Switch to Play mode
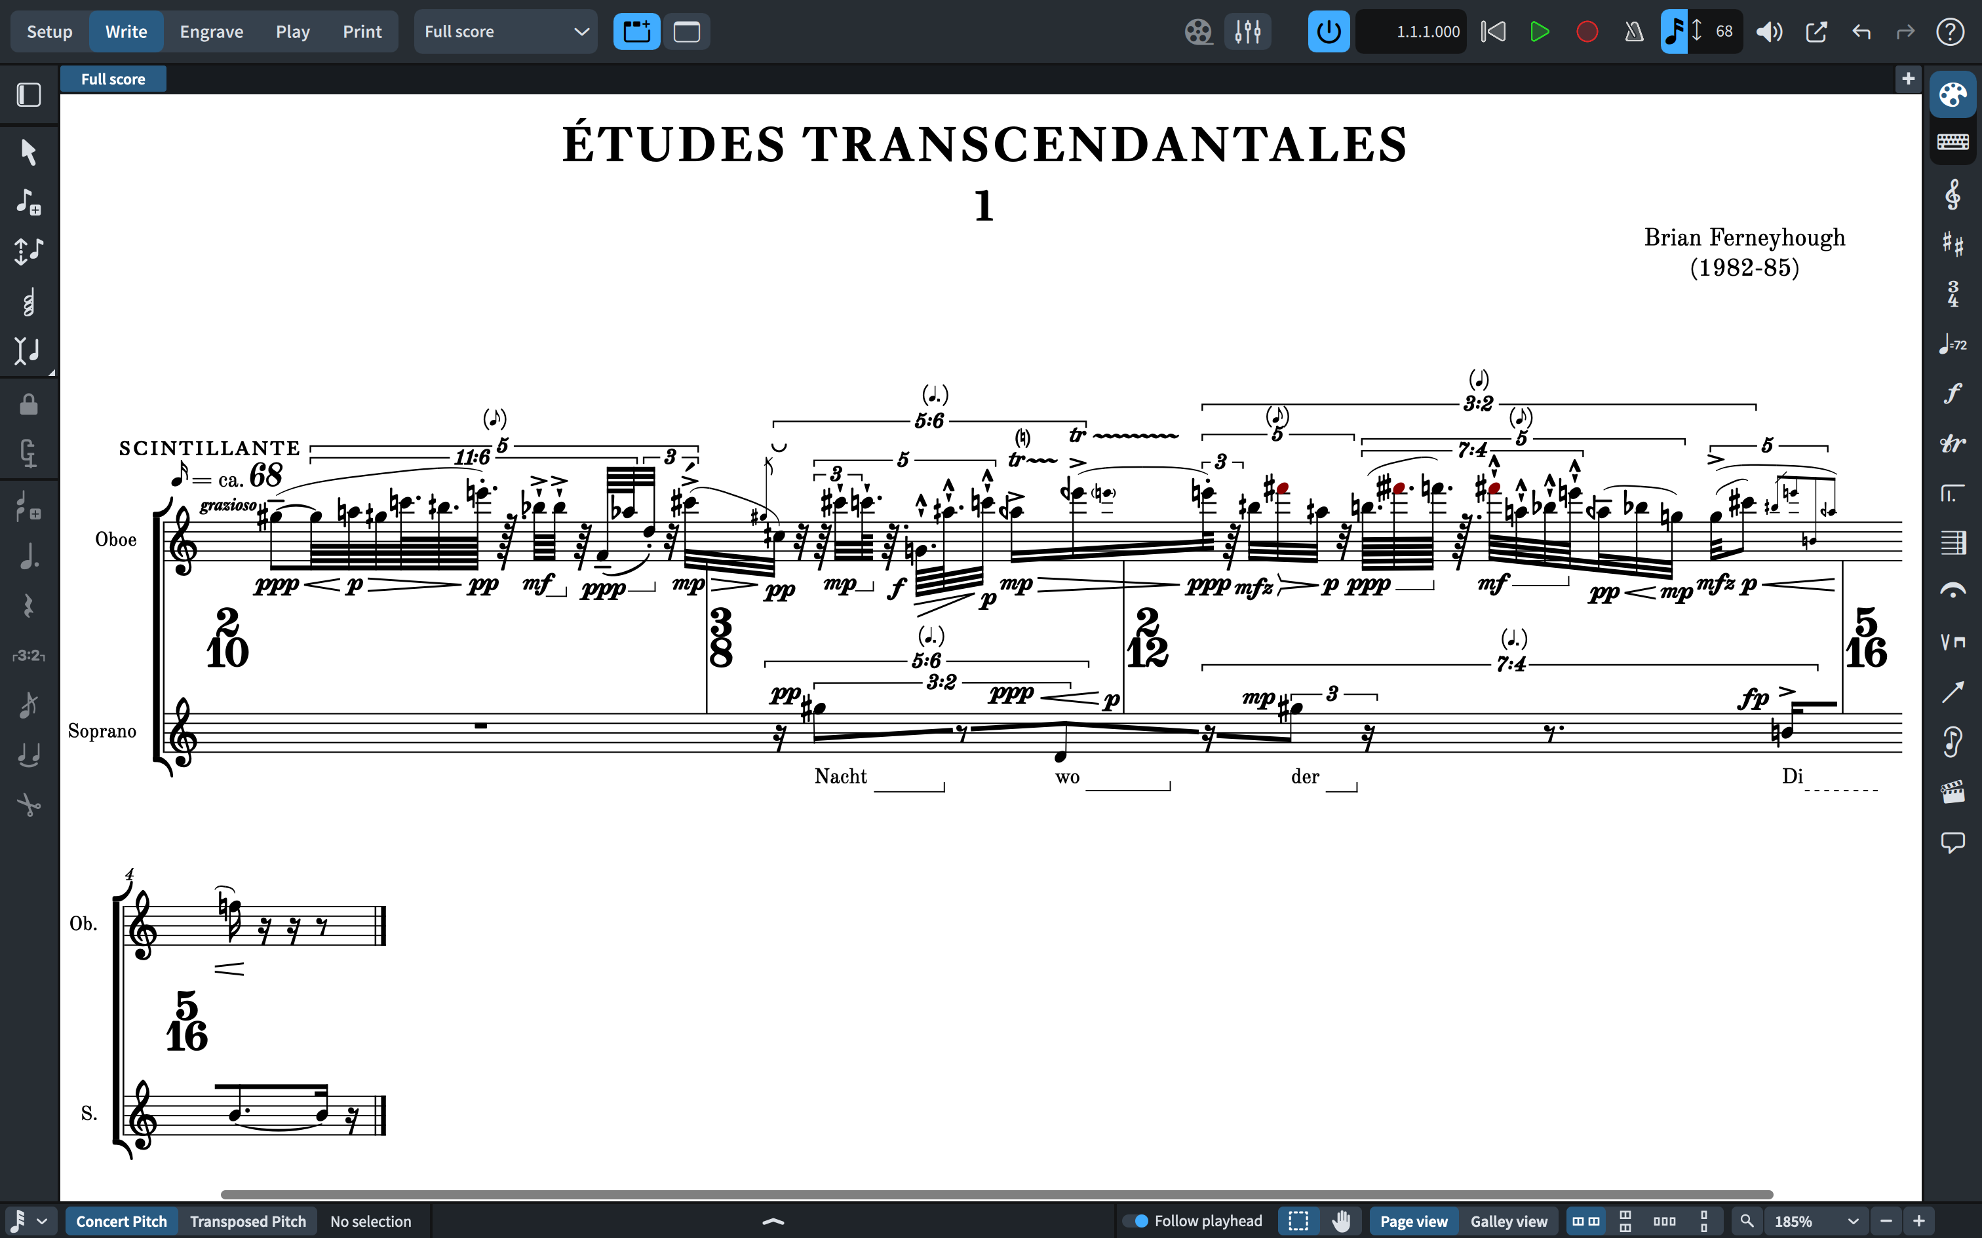The width and height of the screenshot is (1982, 1238). coord(292,32)
